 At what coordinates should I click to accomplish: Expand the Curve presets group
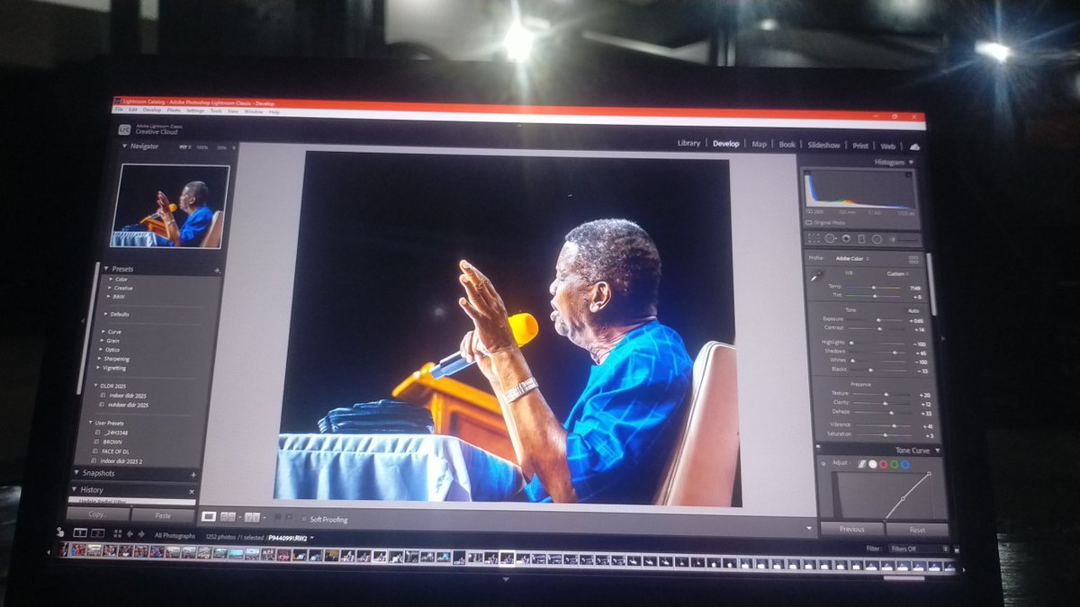(x=103, y=332)
